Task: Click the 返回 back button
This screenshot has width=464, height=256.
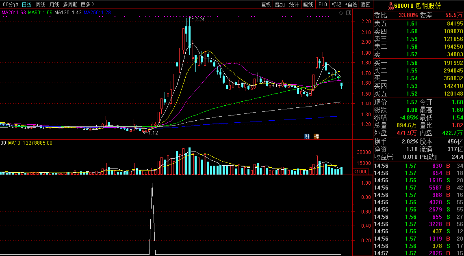Action: click(366, 4)
